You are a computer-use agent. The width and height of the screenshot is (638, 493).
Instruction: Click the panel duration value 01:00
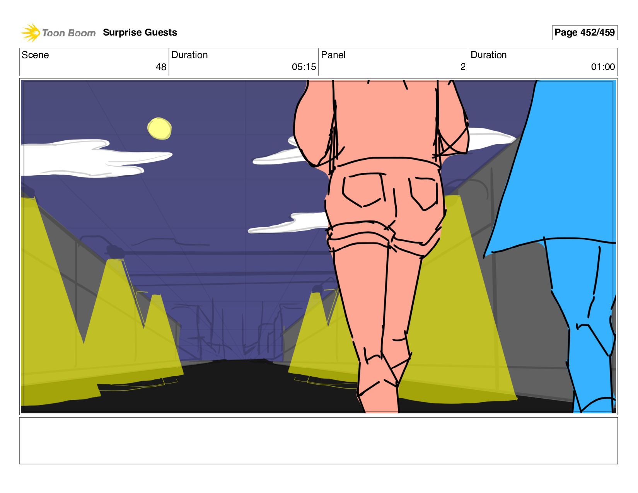603,67
